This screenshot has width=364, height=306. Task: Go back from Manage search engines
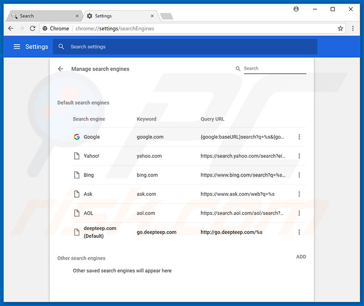coord(60,69)
